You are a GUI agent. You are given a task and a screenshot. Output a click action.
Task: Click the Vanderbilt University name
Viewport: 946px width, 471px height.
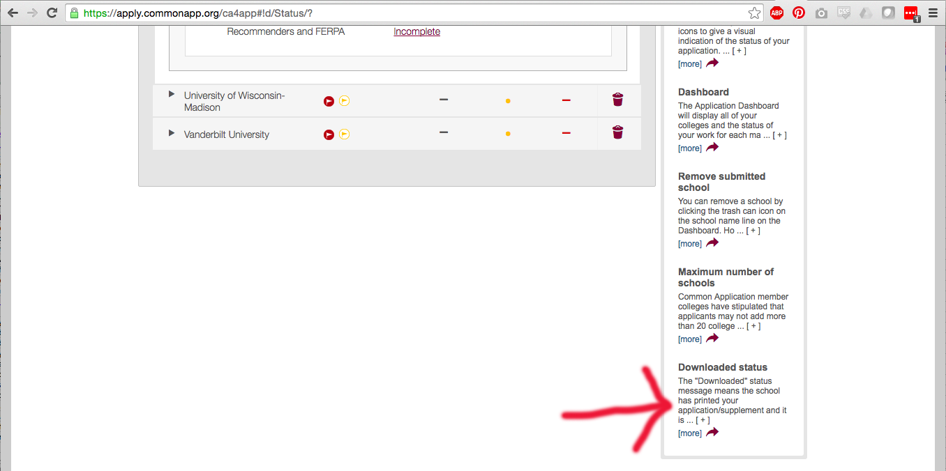[x=227, y=134]
